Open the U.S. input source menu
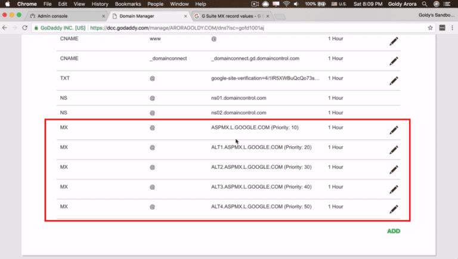458x259 pixels. [x=339, y=4]
